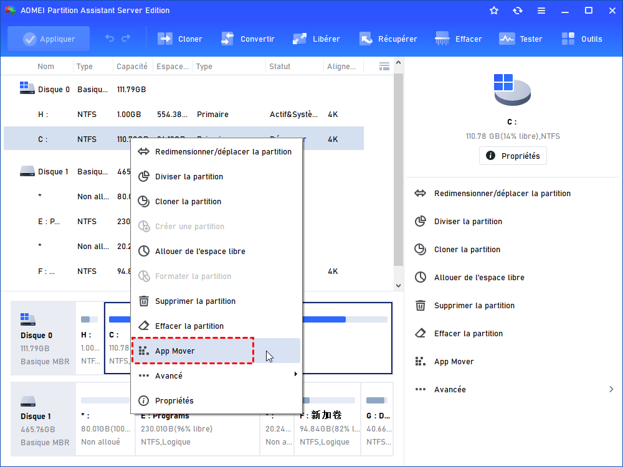
Task: Click the allocate clock icon in right panel
Action: [421, 277]
